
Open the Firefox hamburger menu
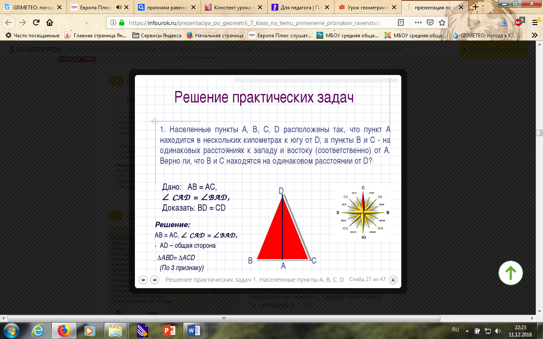click(535, 22)
